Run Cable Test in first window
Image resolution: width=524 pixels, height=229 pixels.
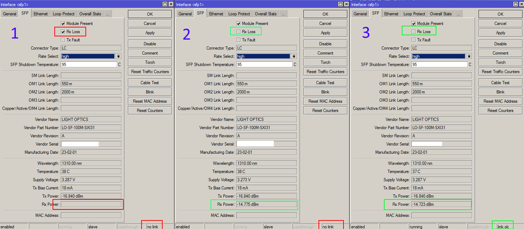coord(150,82)
